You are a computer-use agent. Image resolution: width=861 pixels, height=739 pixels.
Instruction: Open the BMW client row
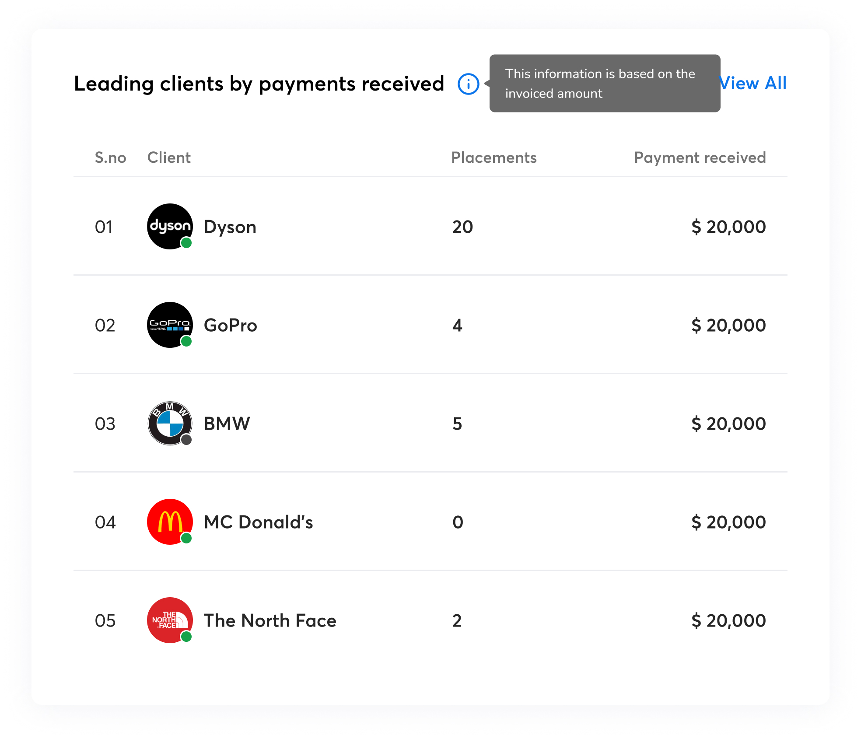227,424
